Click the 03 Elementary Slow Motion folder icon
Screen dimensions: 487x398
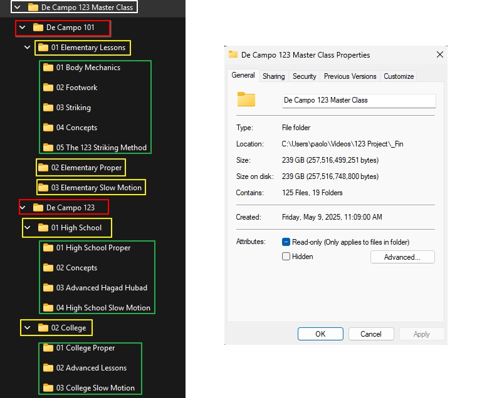43,188
